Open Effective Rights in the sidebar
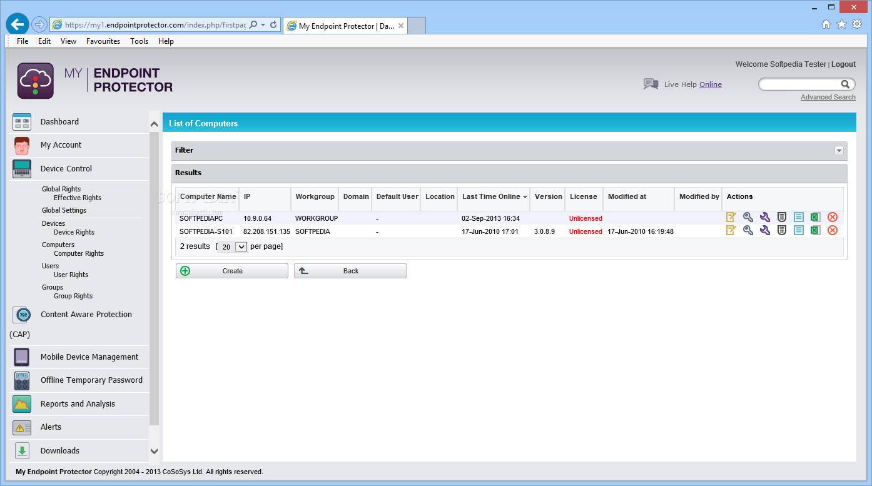This screenshot has width=872, height=486. tap(78, 198)
